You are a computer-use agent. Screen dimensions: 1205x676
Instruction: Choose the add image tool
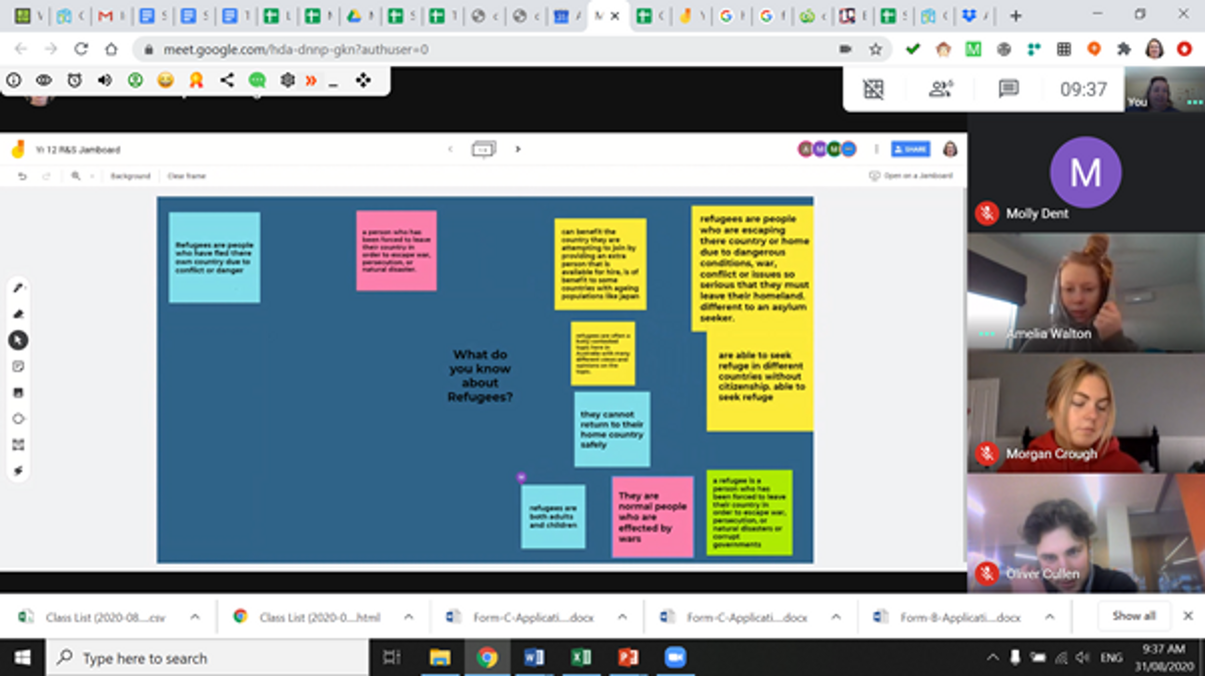(18, 393)
